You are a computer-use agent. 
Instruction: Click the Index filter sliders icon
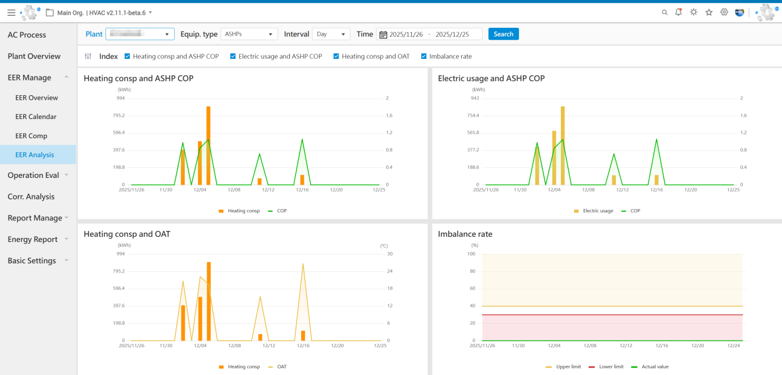(88, 57)
